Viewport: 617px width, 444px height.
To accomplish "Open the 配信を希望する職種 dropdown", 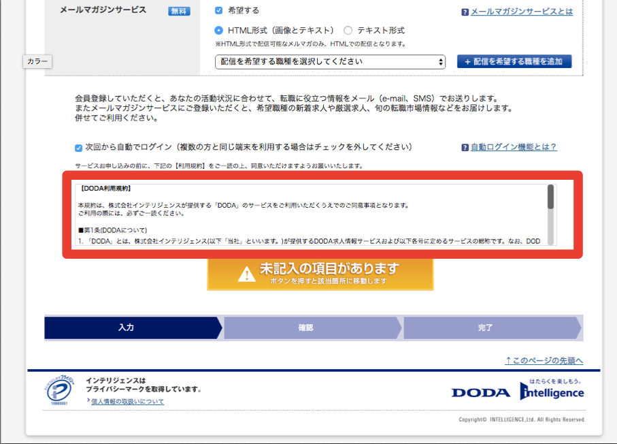I will 330,62.
